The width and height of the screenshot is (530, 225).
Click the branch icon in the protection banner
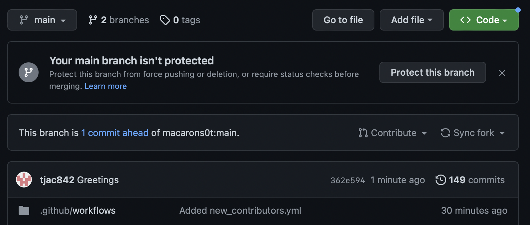(x=28, y=72)
